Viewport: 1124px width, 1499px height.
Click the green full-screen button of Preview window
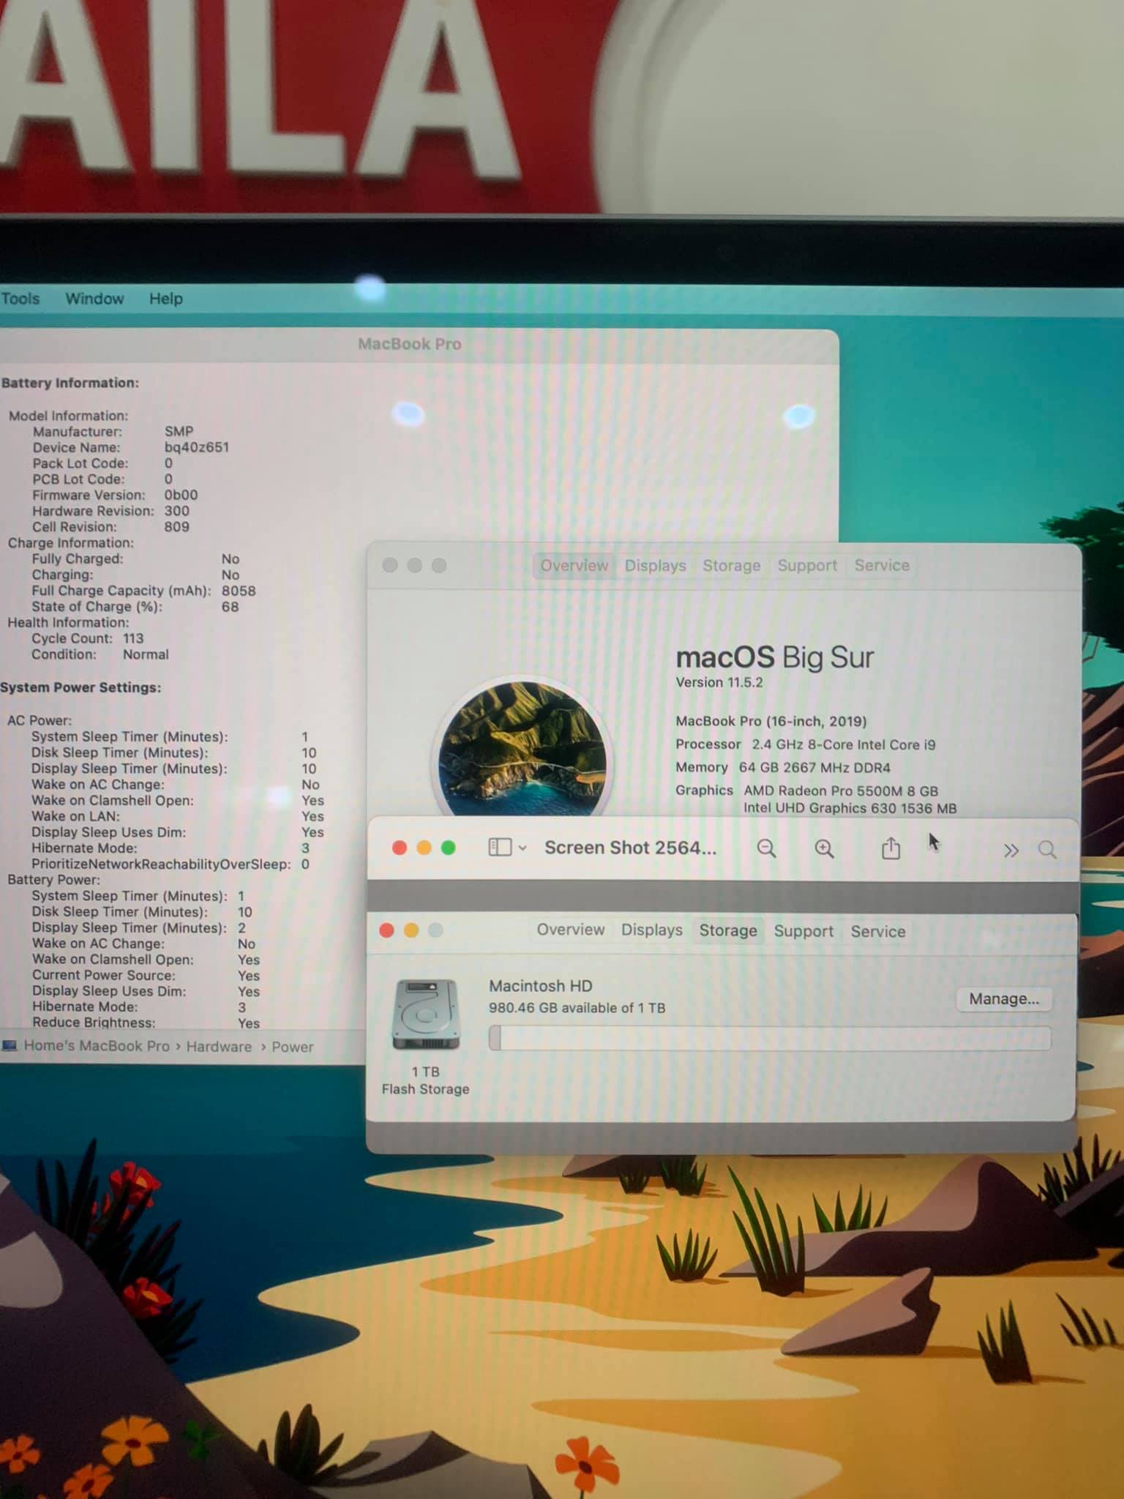[x=449, y=848]
